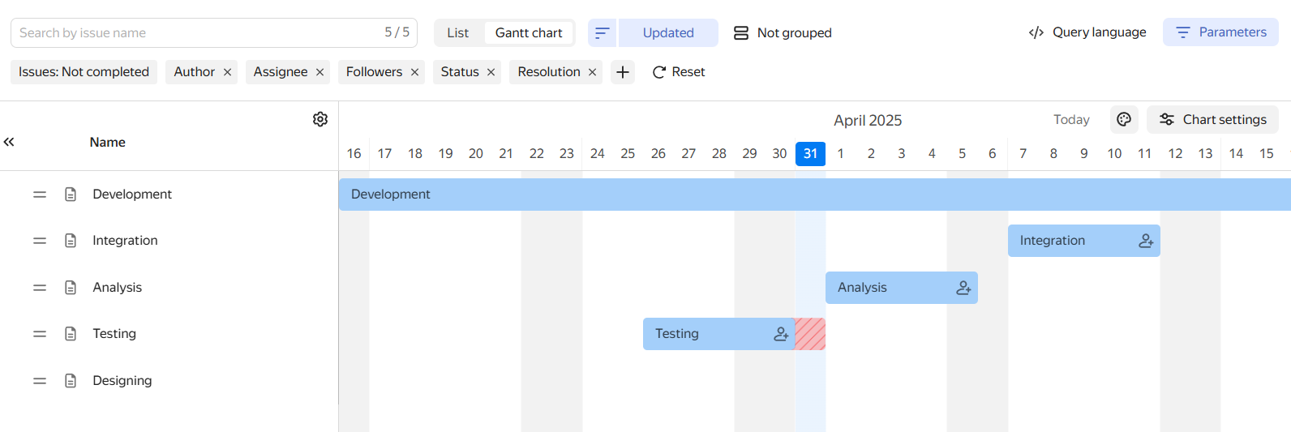Image resolution: width=1291 pixels, height=432 pixels.
Task: Select the Gantt chart view tab
Action: [529, 33]
